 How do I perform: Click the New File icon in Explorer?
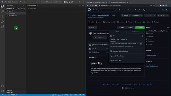pyautogui.click(x=17, y=9)
